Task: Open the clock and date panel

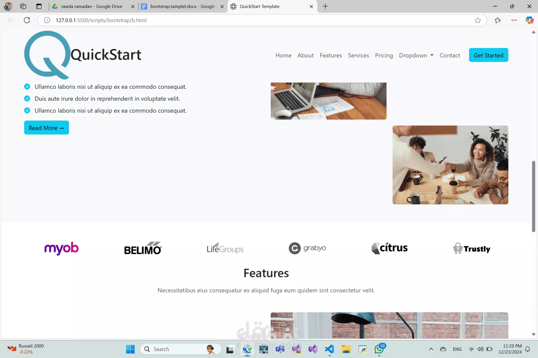Action: click(x=510, y=349)
